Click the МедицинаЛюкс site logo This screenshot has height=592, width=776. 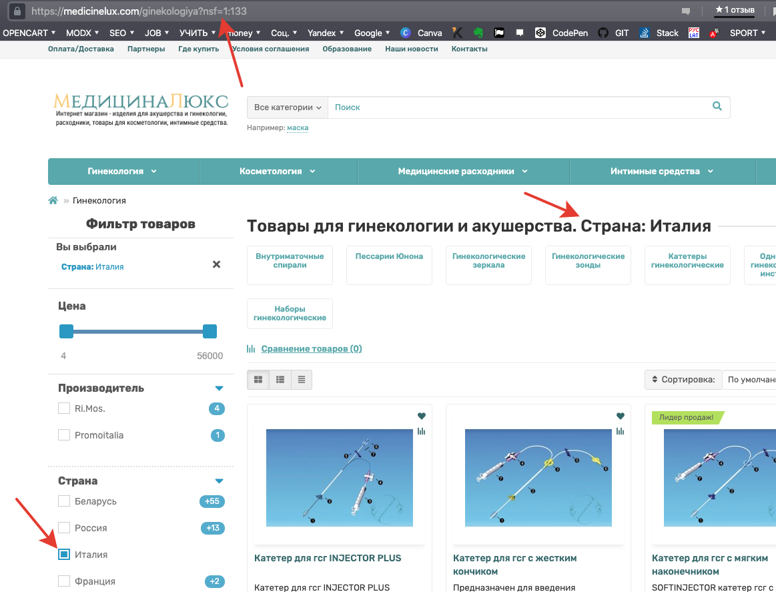[141, 109]
